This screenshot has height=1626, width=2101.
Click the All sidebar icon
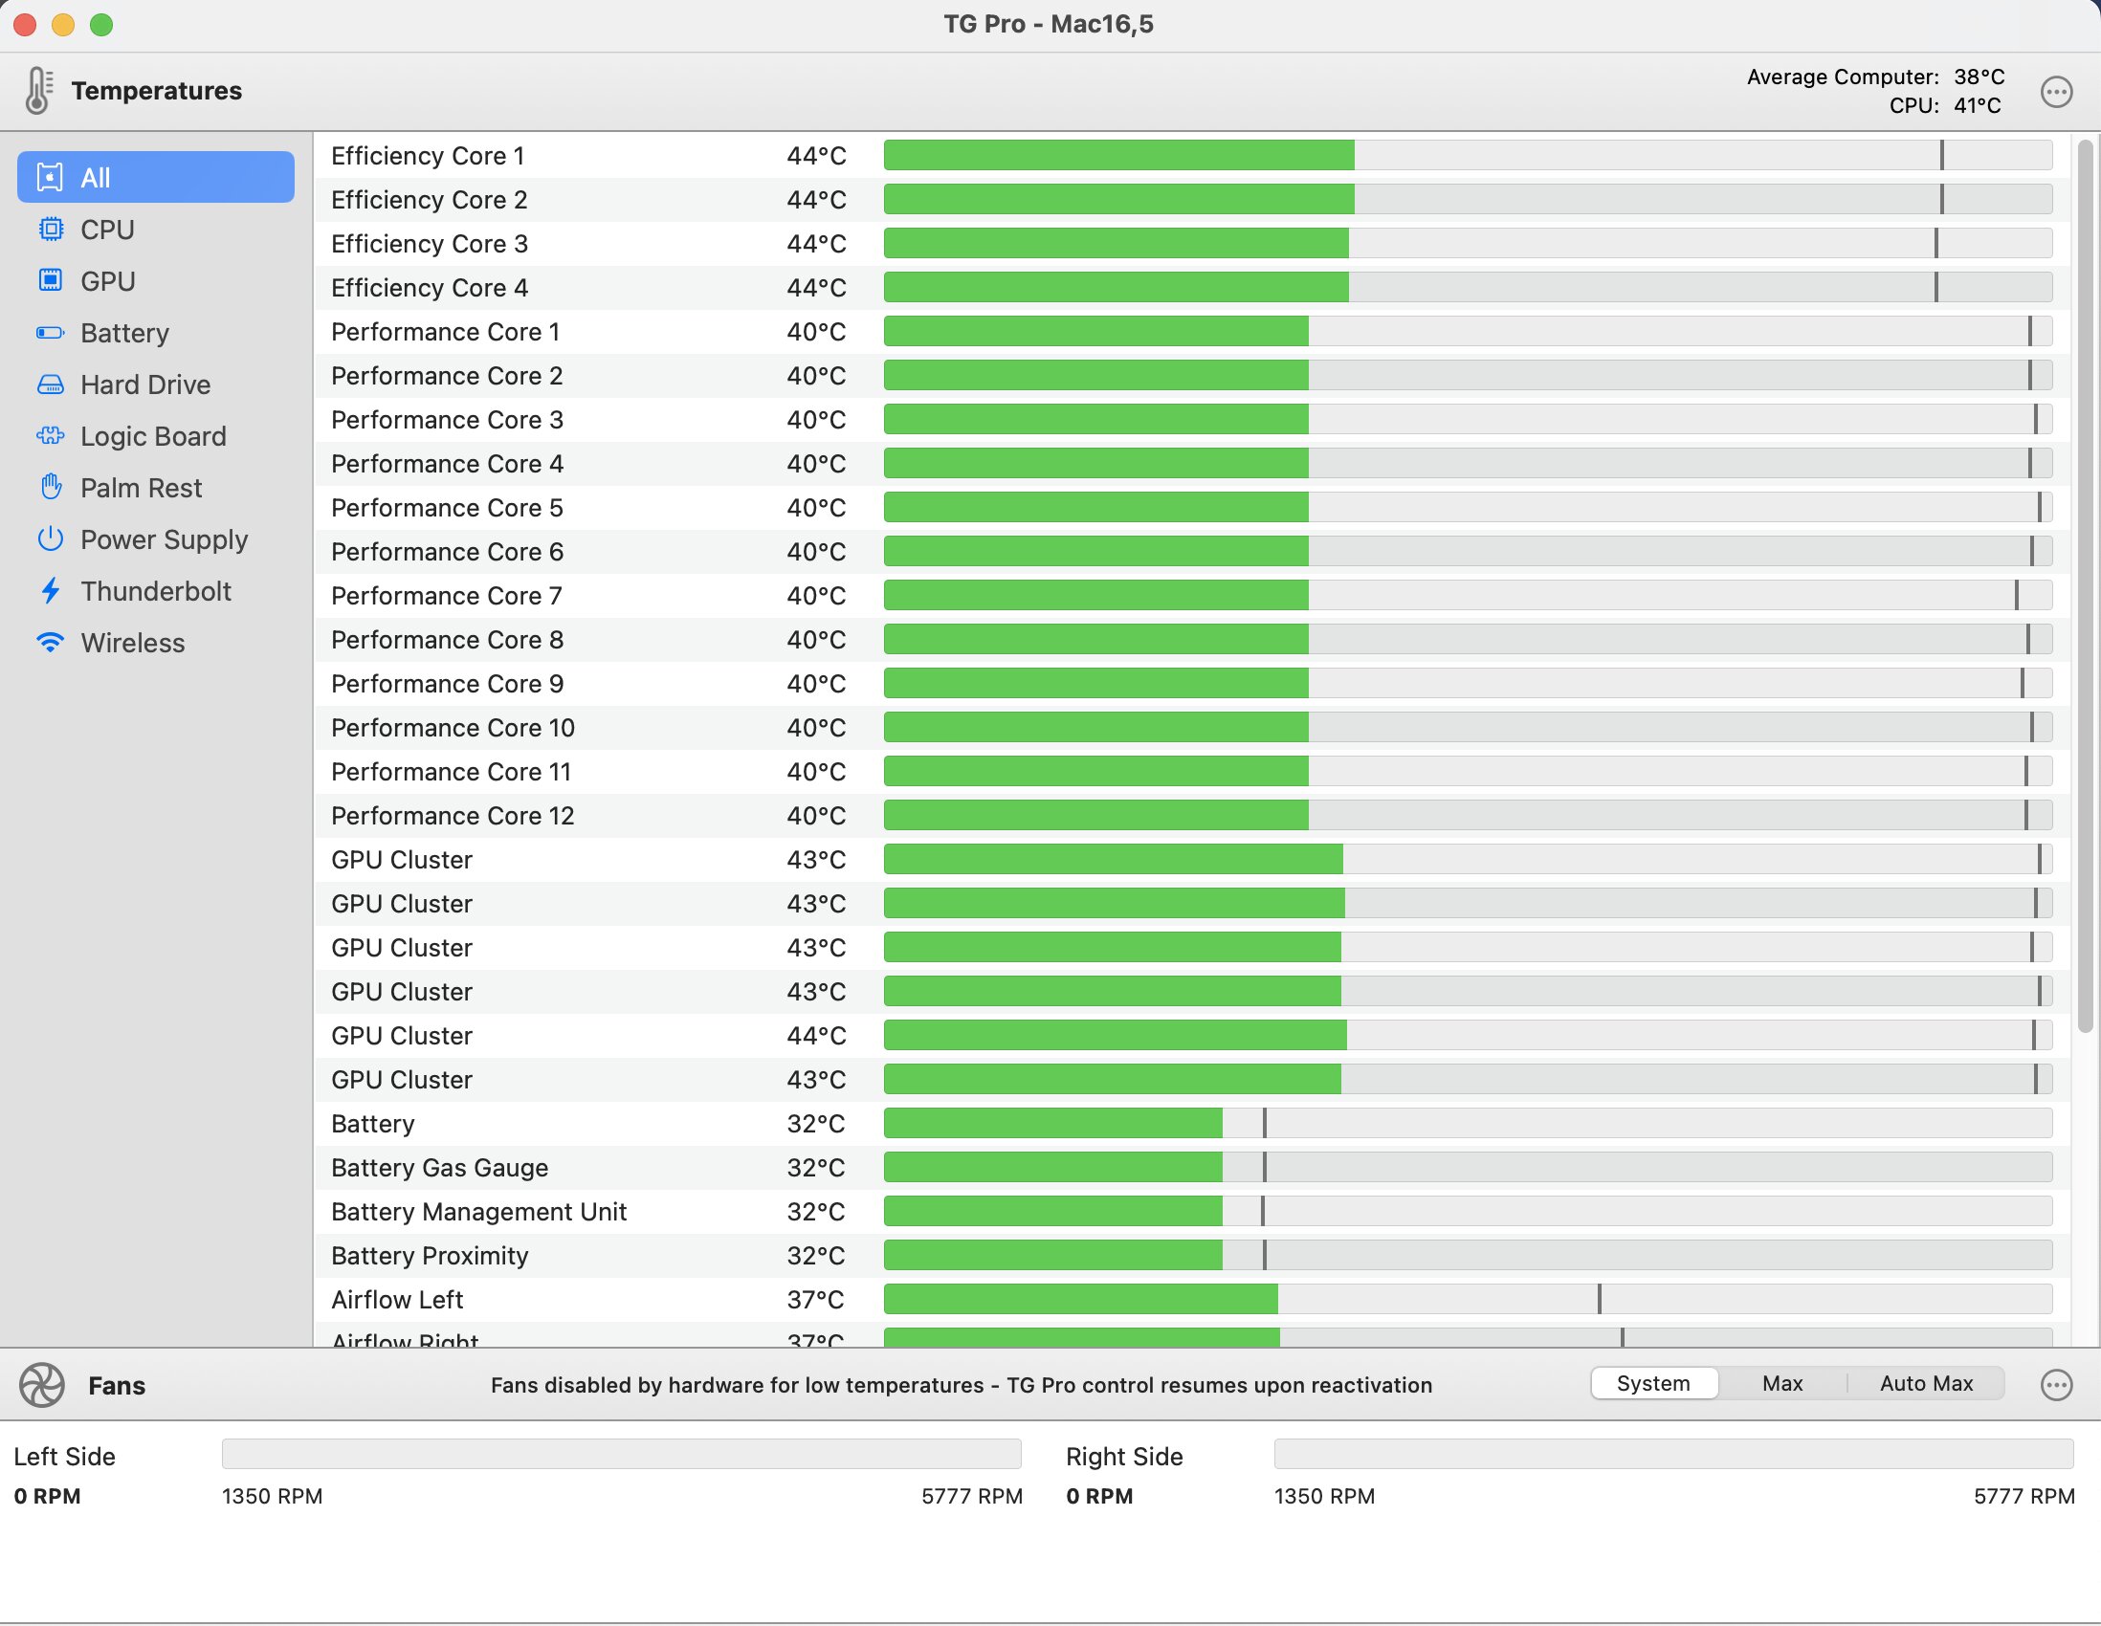(x=50, y=177)
